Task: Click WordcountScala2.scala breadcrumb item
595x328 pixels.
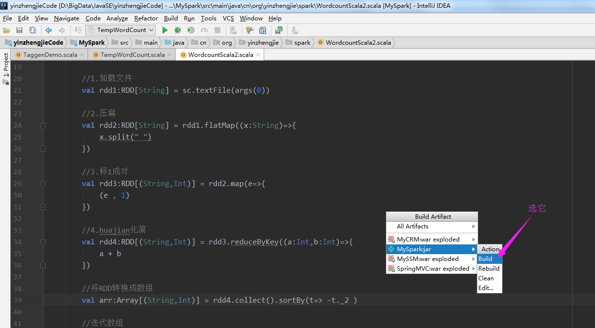Action: click(354, 42)
